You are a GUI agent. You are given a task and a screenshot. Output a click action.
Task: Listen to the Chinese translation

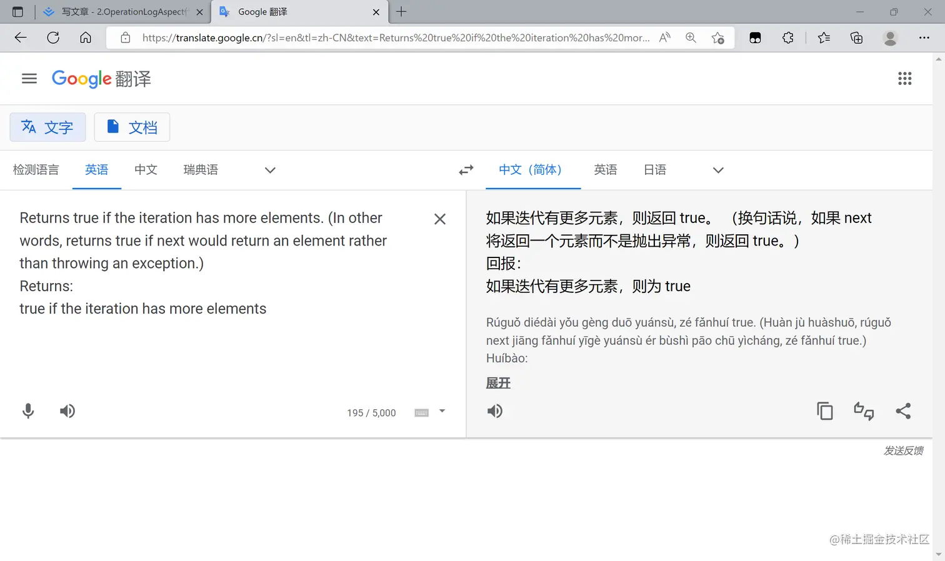[494, 410]
